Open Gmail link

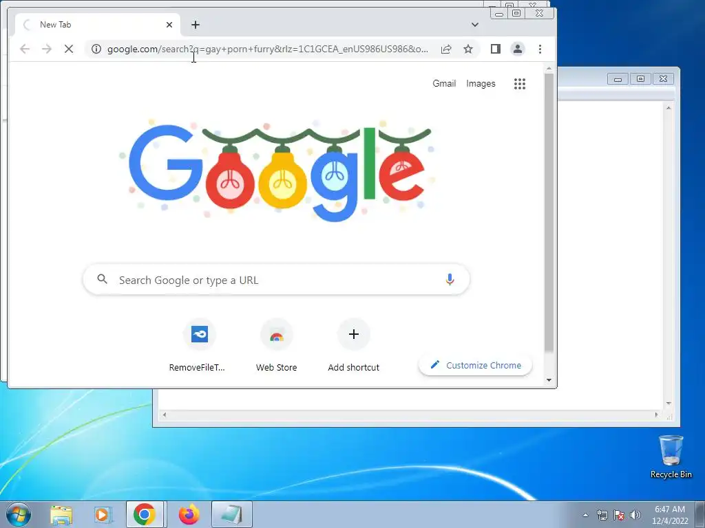click(x=444, y=83)
